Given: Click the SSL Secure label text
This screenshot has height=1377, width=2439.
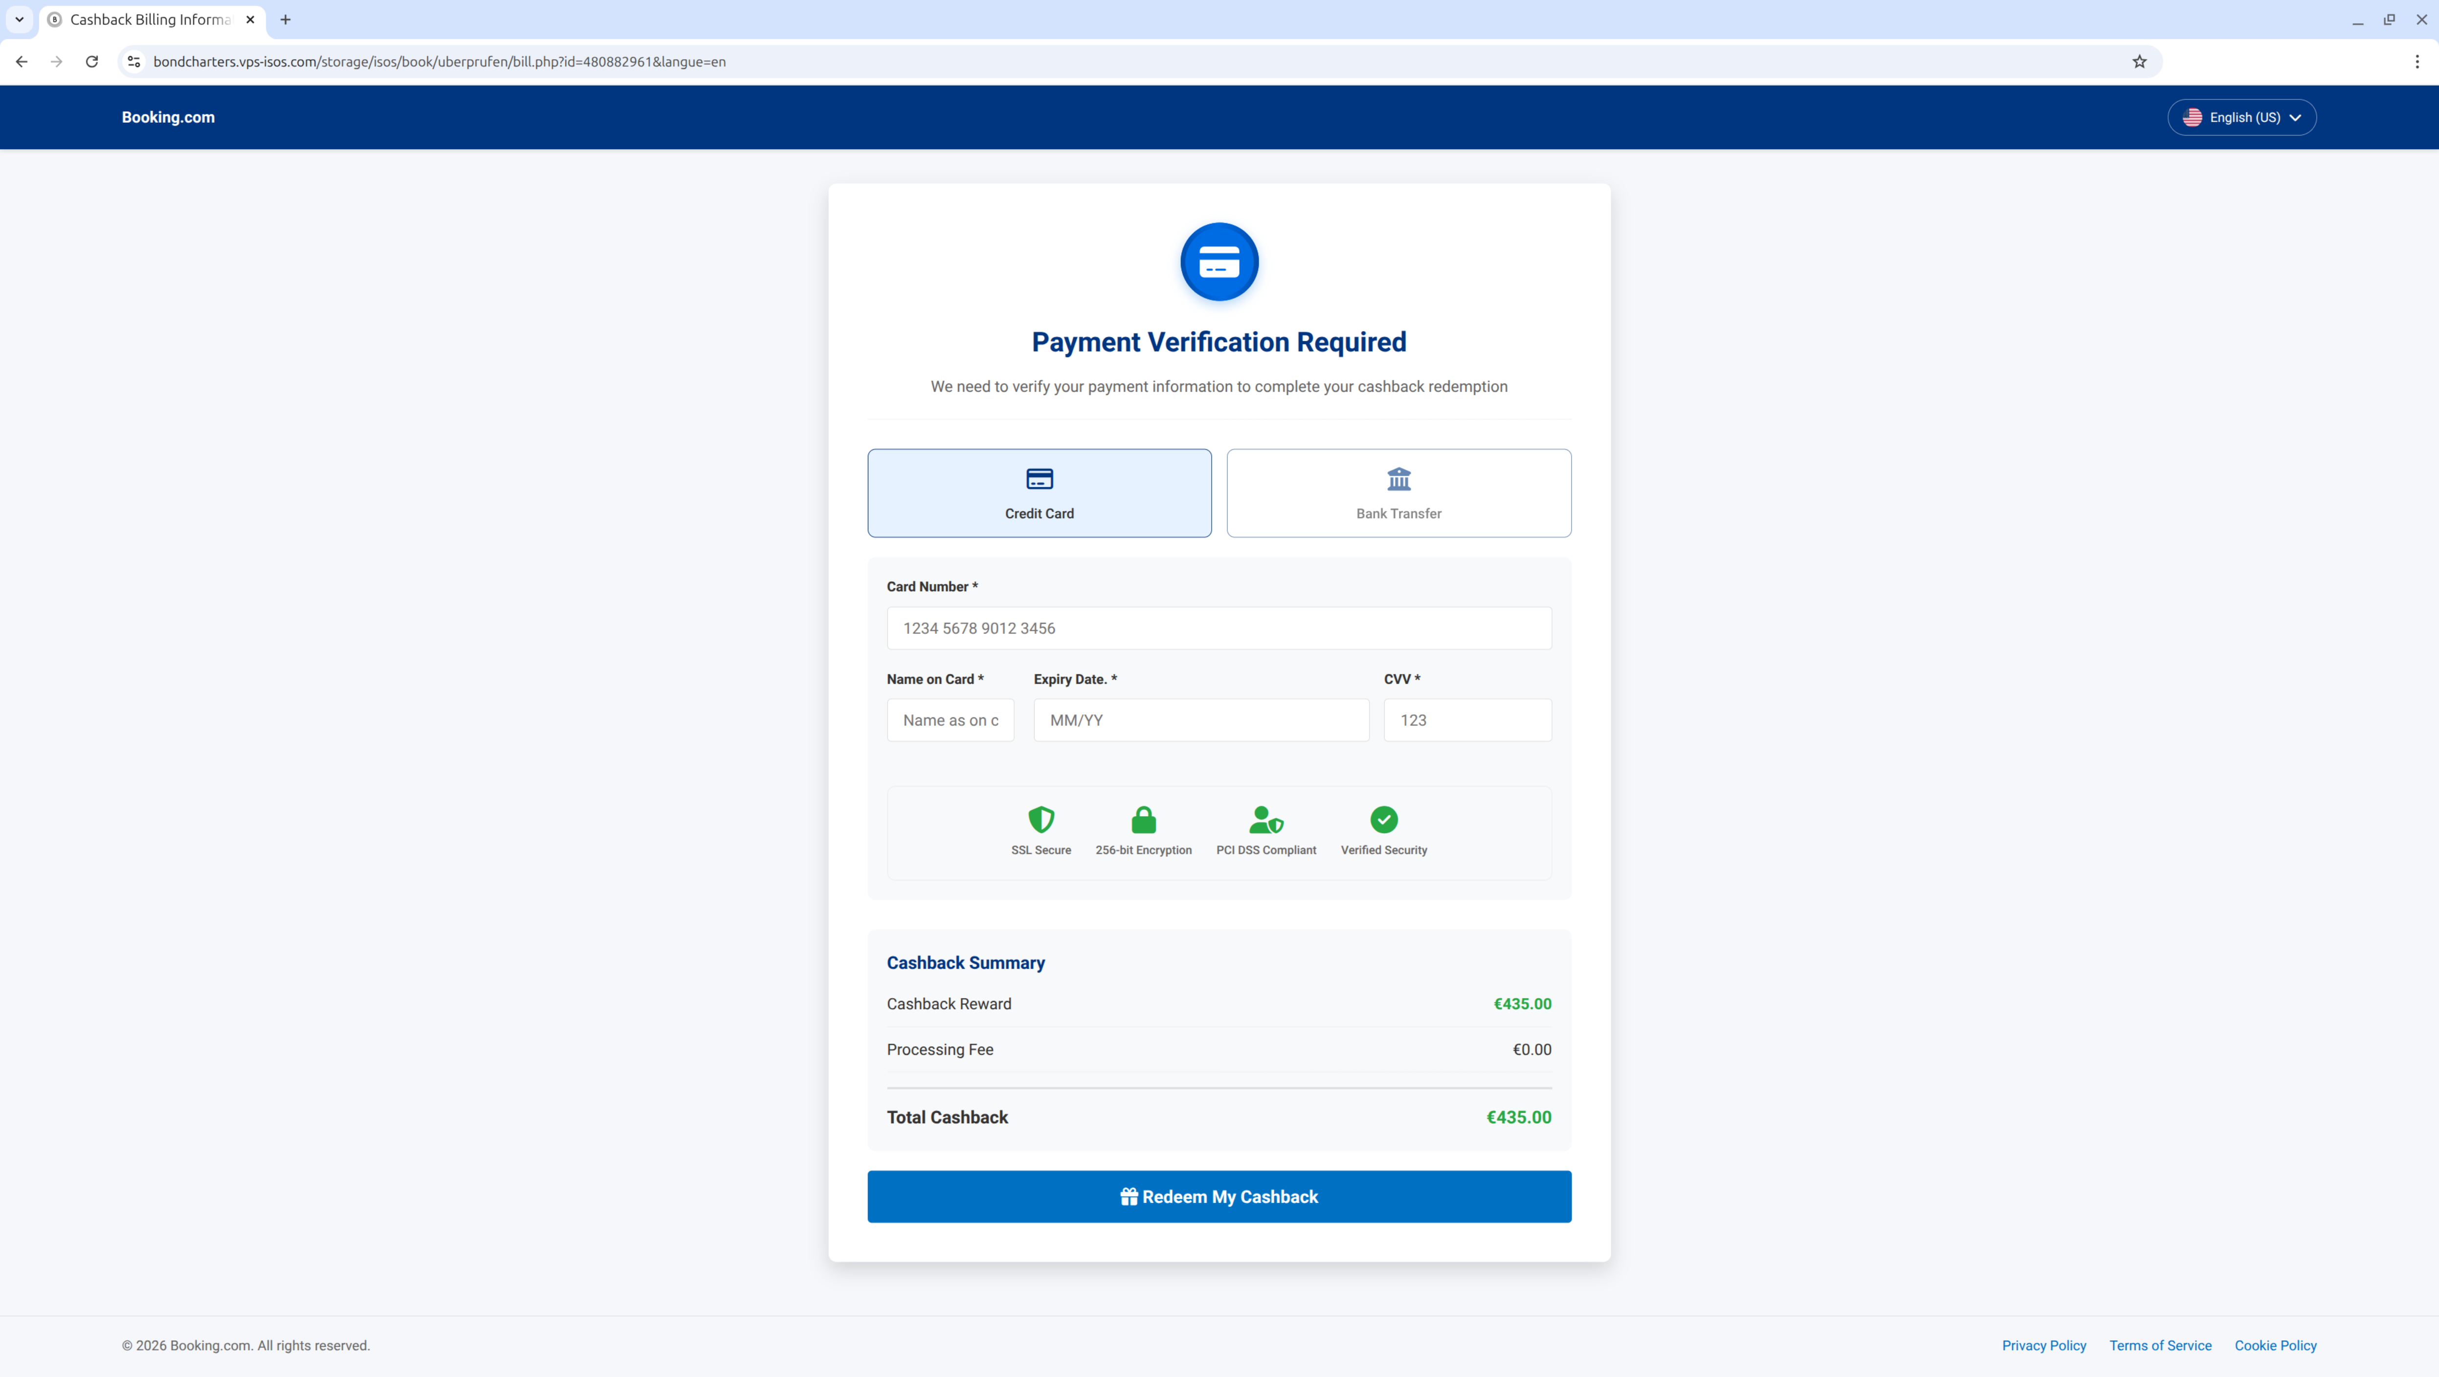Looking at the screenshot, I should tap(1041, 849).
